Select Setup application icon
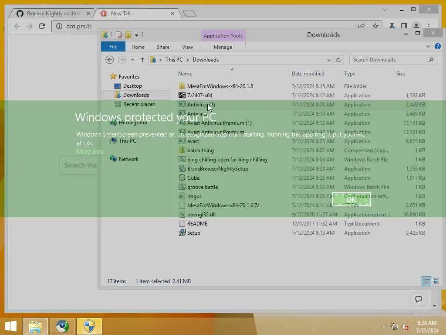 (182, 233)
